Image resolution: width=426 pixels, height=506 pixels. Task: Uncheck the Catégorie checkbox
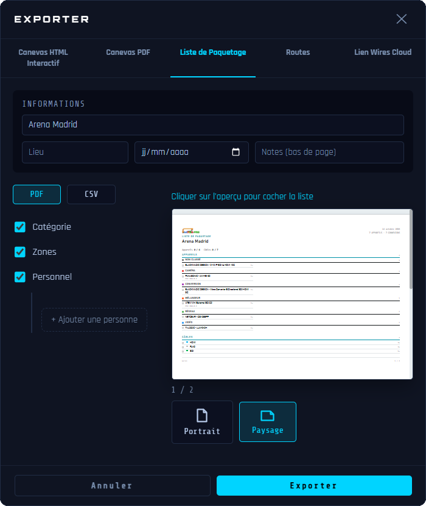click(x=20, y=227)
